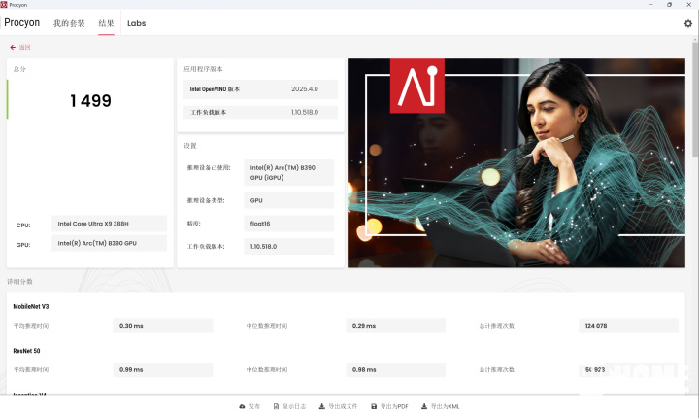Click the export as PDF icon

[374, 406]
